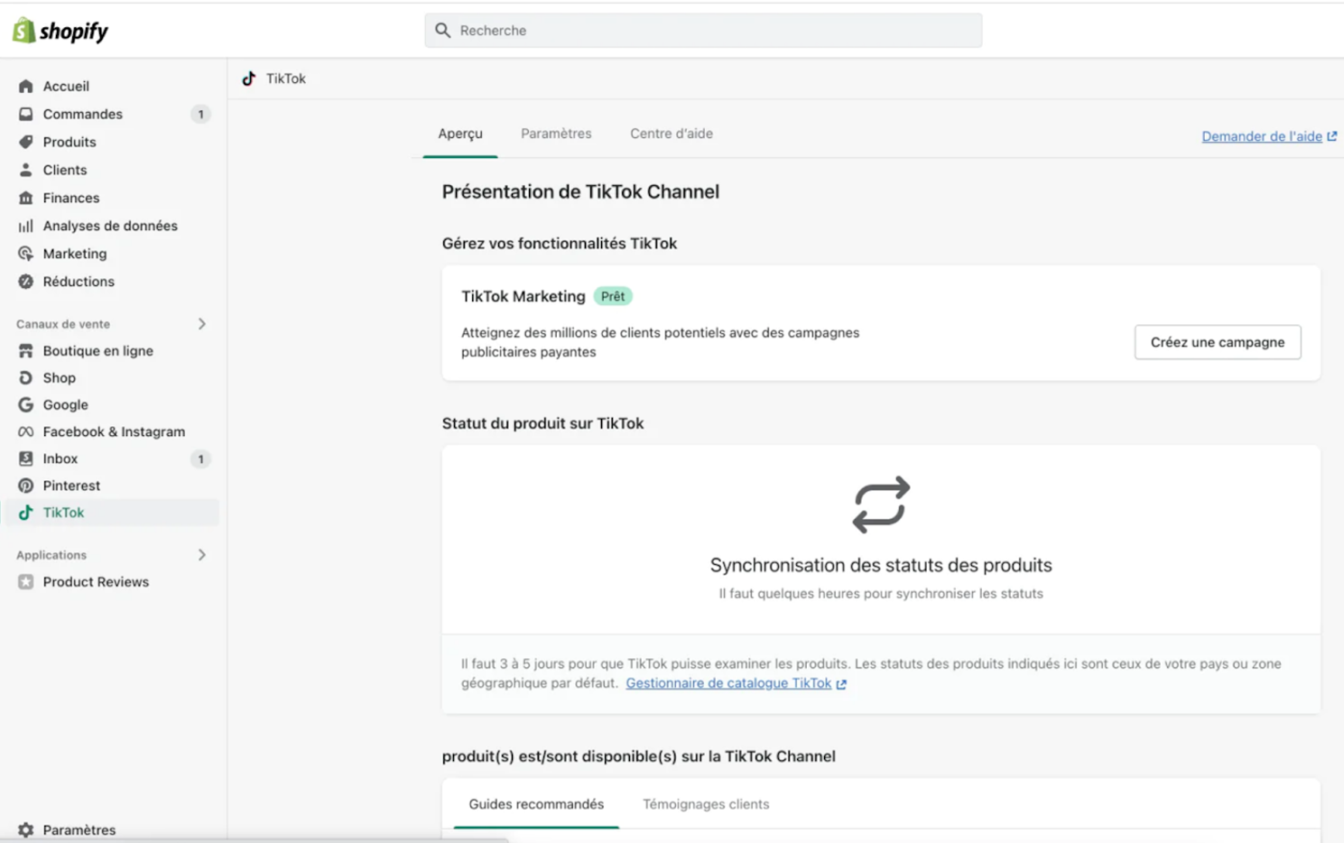Image resolution: width=1344 pixels, height=843 pixels.
Task: Click the Shopify logo
Action: tap(60, 31)
